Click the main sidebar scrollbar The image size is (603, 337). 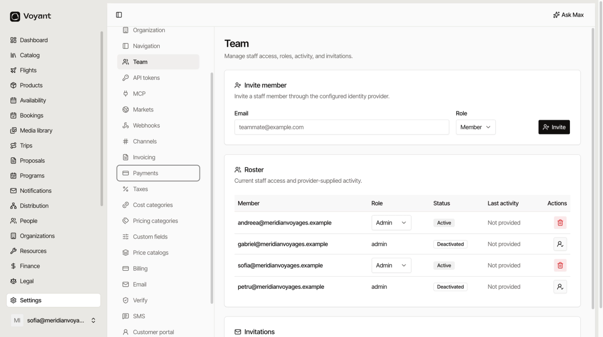click(x=102, y=119)
